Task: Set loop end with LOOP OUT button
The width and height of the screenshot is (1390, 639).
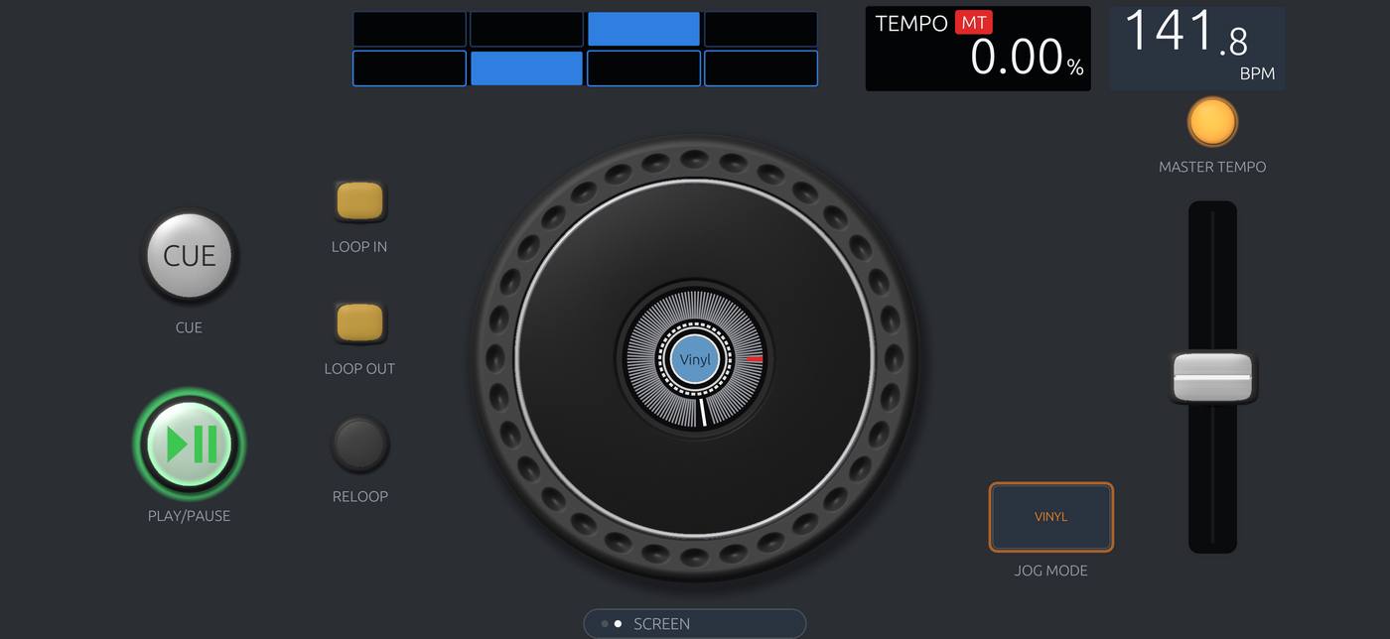Action: point(359,323)
